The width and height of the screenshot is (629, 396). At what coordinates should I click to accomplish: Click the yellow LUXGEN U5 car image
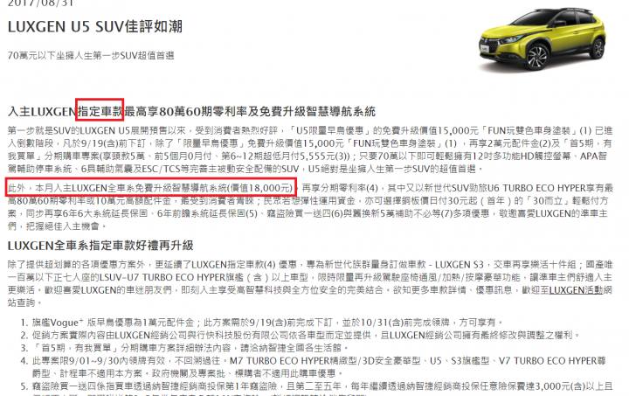(x=543, y=39)
